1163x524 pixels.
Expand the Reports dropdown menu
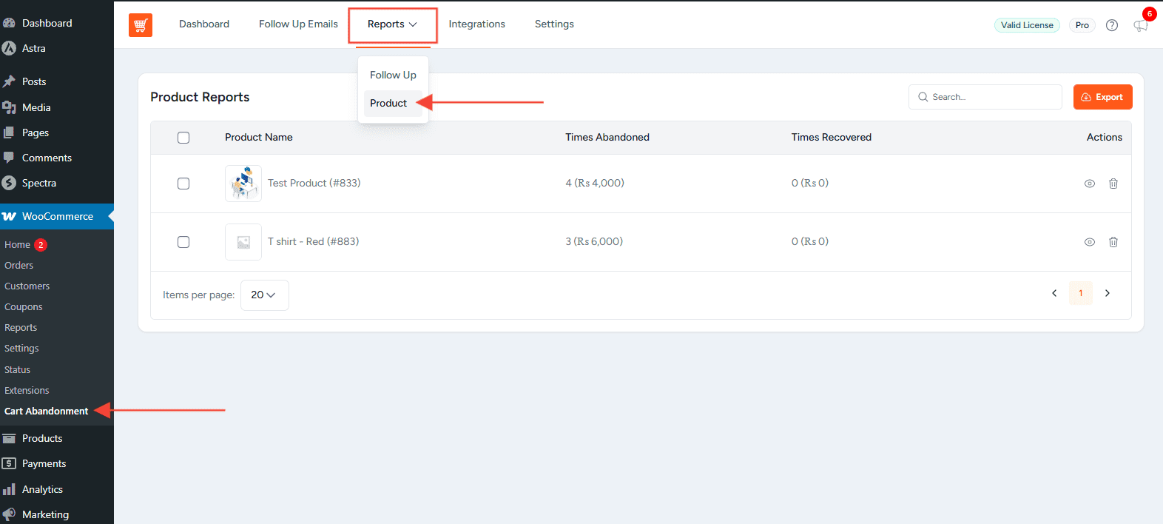click(x=392, y=24)
